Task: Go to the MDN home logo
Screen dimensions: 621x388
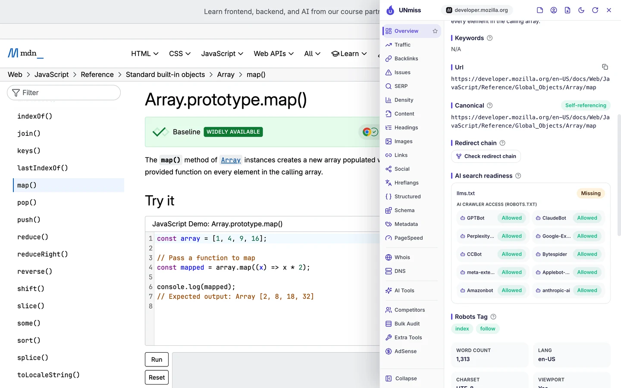Action: tap(25, 53)
